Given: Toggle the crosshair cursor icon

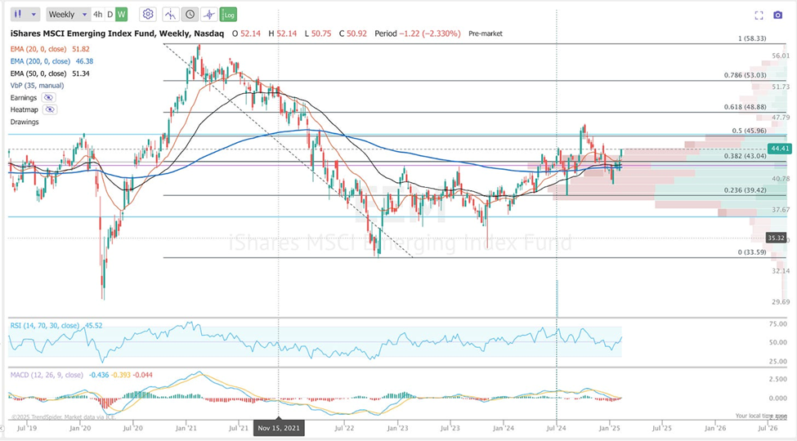Looking at the screenshot, I should click(209, 14).
